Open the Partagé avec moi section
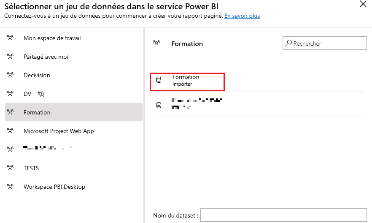The height and width of the screenshot is (223, 372). [x=46, y=57]
